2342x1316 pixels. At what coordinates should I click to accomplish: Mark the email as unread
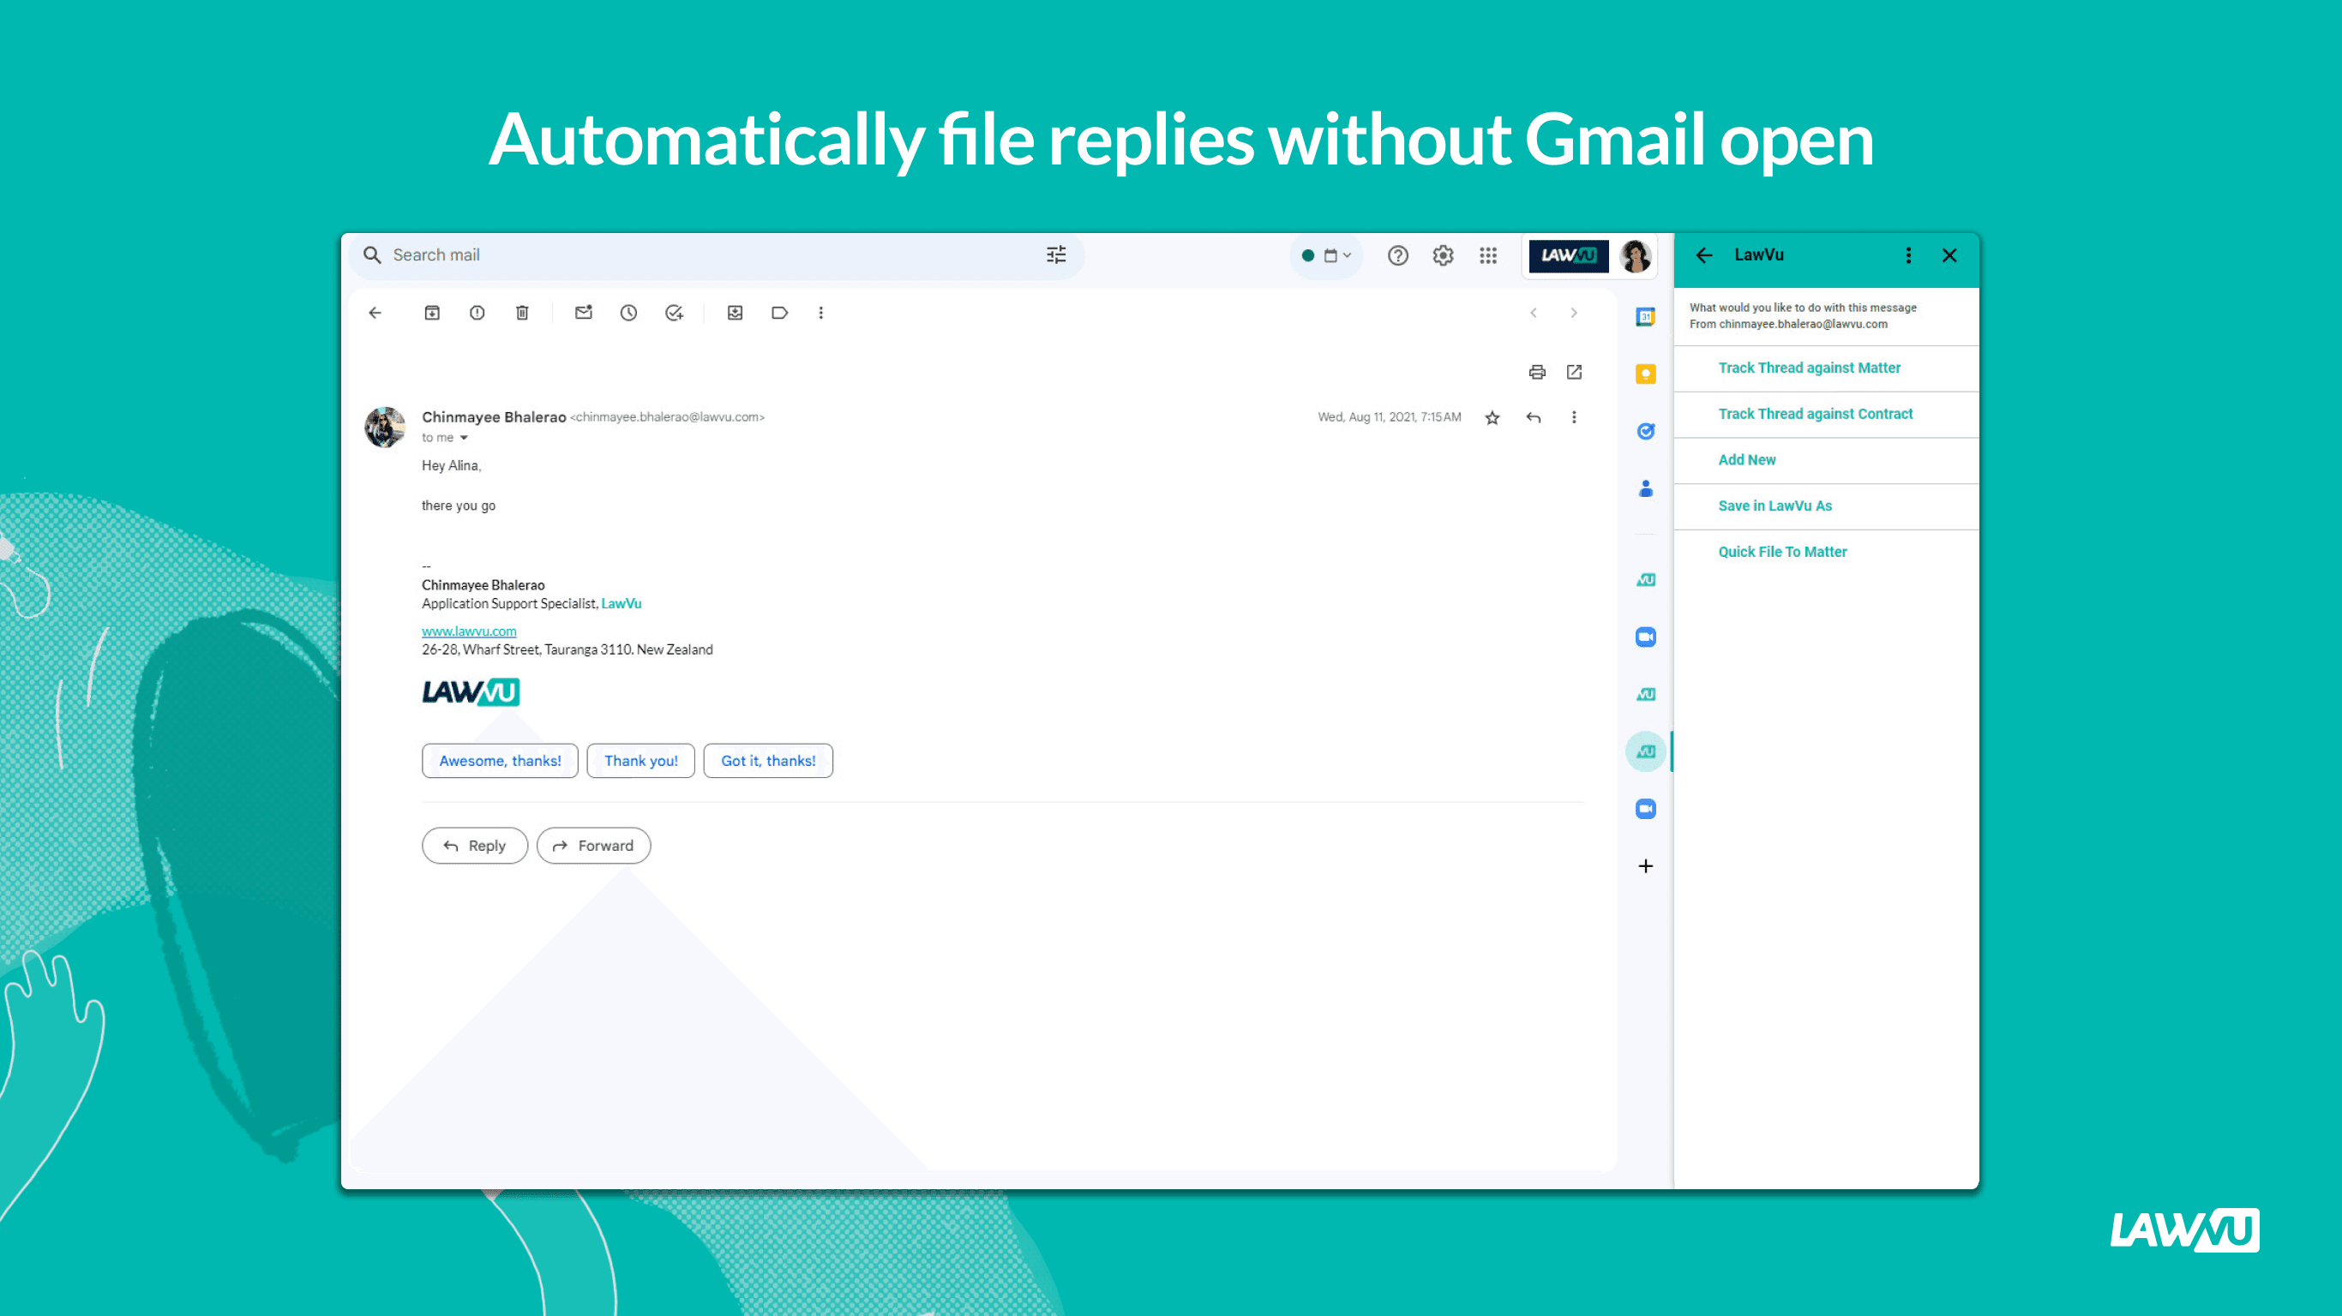[584, 313]
